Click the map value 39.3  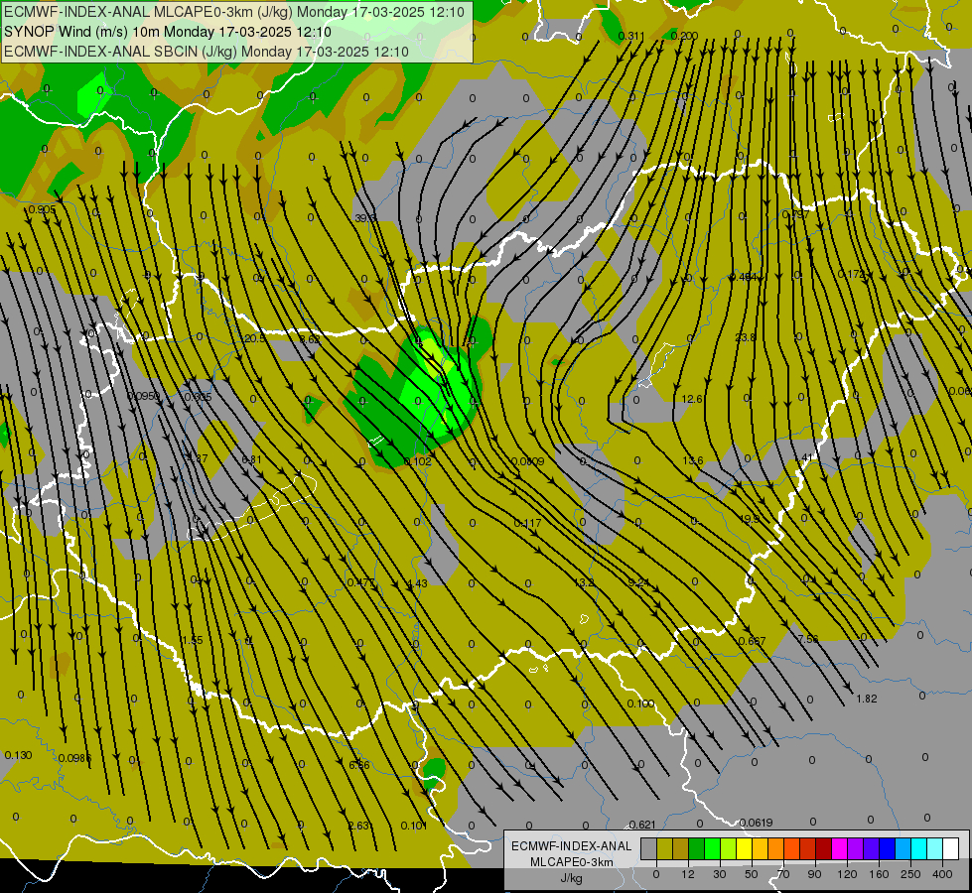click(x=365, y=218)
